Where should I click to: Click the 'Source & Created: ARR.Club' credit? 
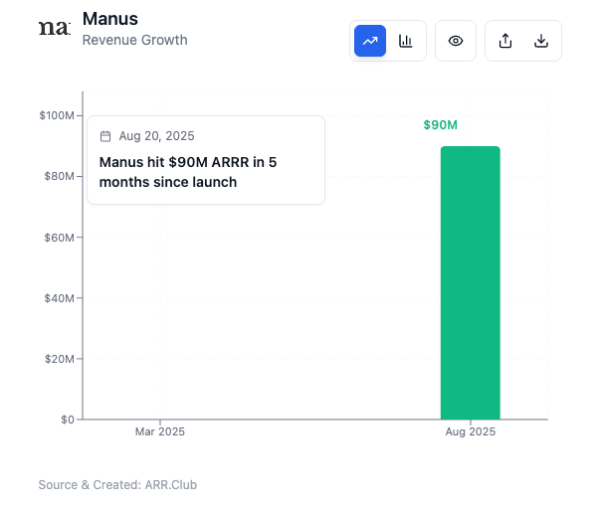click(117, 484)
